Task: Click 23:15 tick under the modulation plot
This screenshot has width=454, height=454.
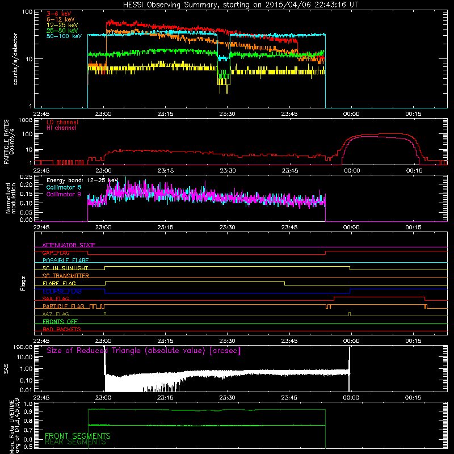Action: point(165,228)
